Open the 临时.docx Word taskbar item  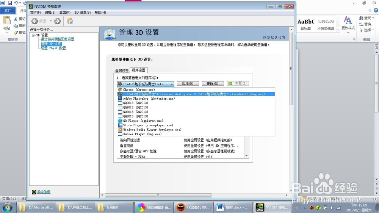(x=233, y=207)
